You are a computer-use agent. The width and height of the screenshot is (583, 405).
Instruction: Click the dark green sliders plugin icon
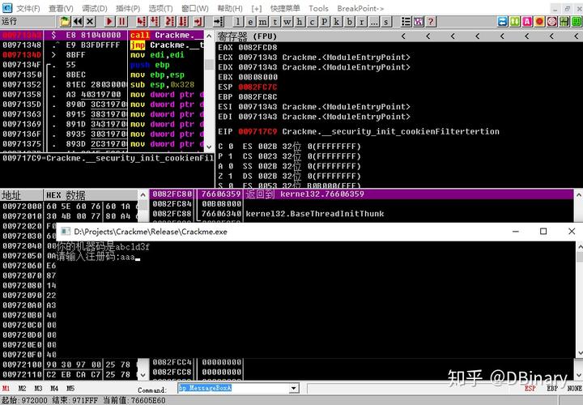pos(564,22)
